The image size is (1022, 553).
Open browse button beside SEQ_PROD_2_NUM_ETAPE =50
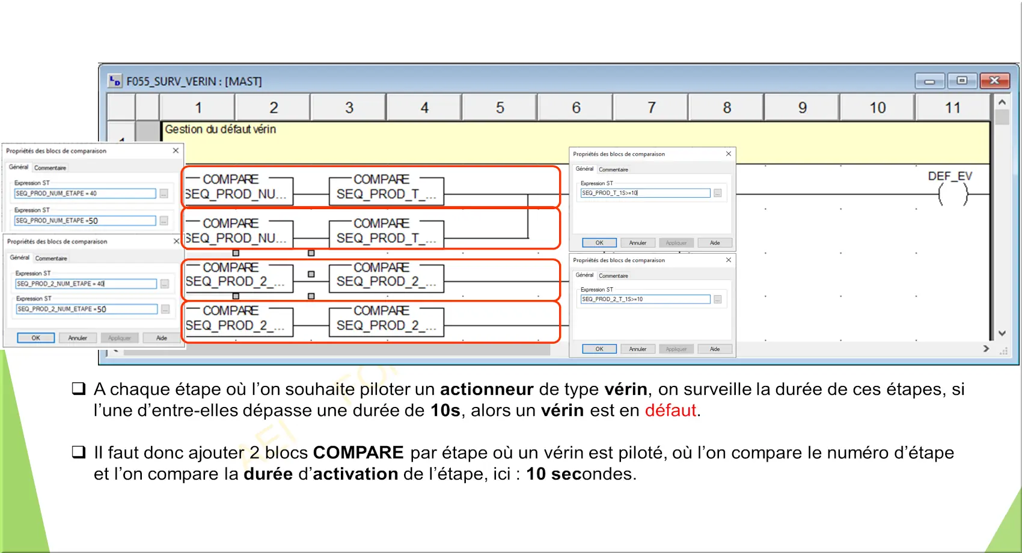(165, 309)
